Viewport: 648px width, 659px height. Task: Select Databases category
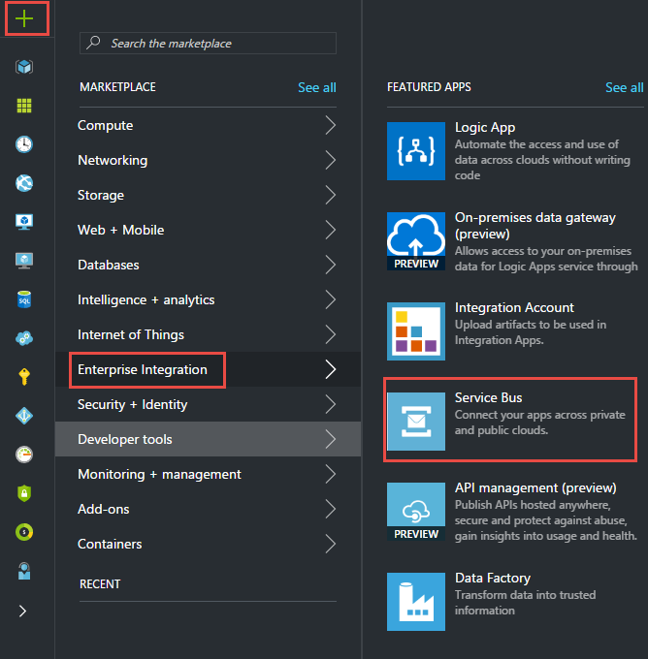coord(208,265)
